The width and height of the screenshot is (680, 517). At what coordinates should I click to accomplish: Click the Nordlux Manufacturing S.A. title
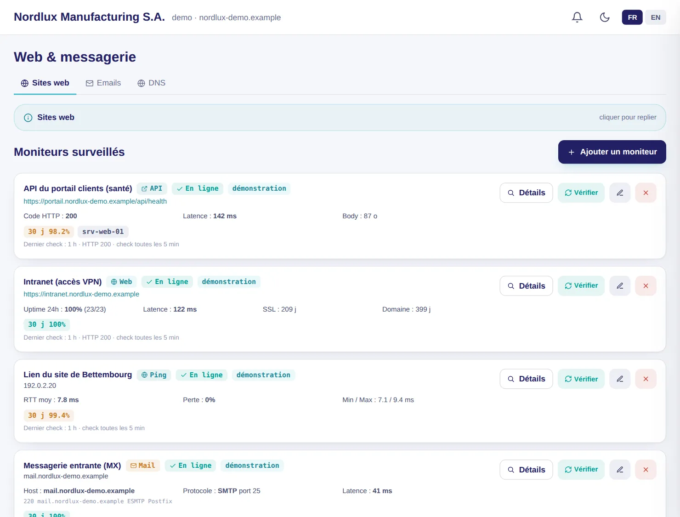pos(89,17)
